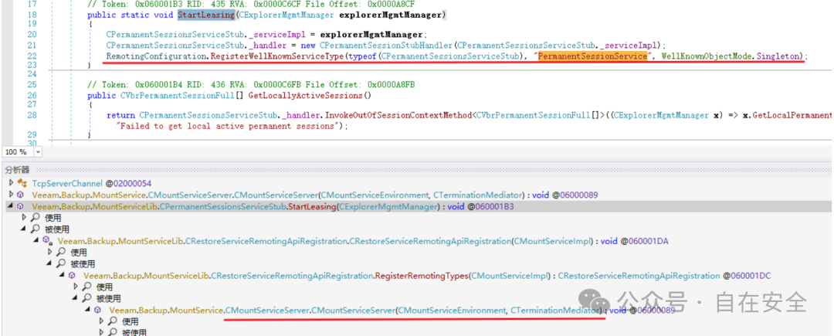834x336 pixels.
Task: Collapse the CRestoreServiceRemotingApiRegistration @060001DA node
Action: coord(36,241)
